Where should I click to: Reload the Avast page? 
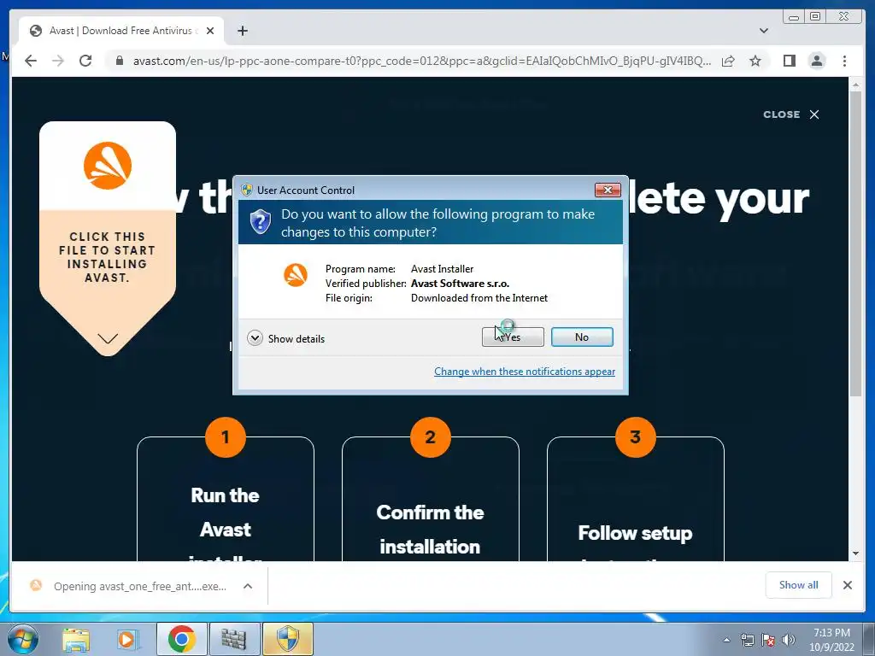85,61
